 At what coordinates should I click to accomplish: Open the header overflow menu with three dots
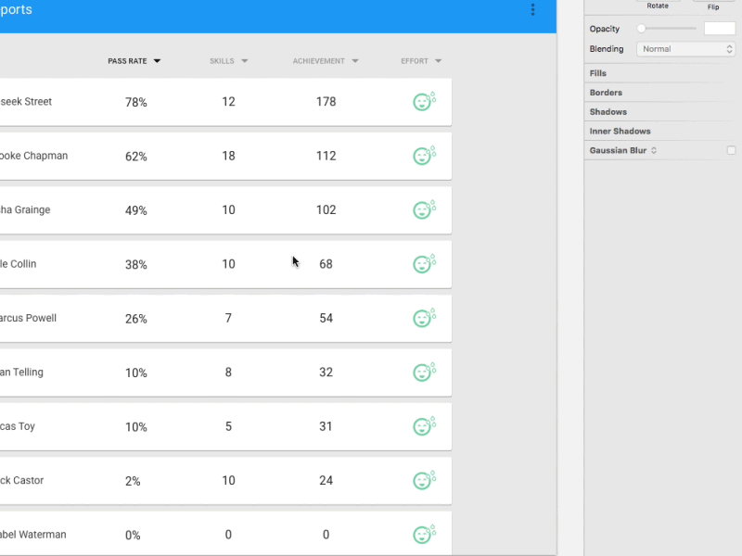pyautogui.click(x=533, y=9)
